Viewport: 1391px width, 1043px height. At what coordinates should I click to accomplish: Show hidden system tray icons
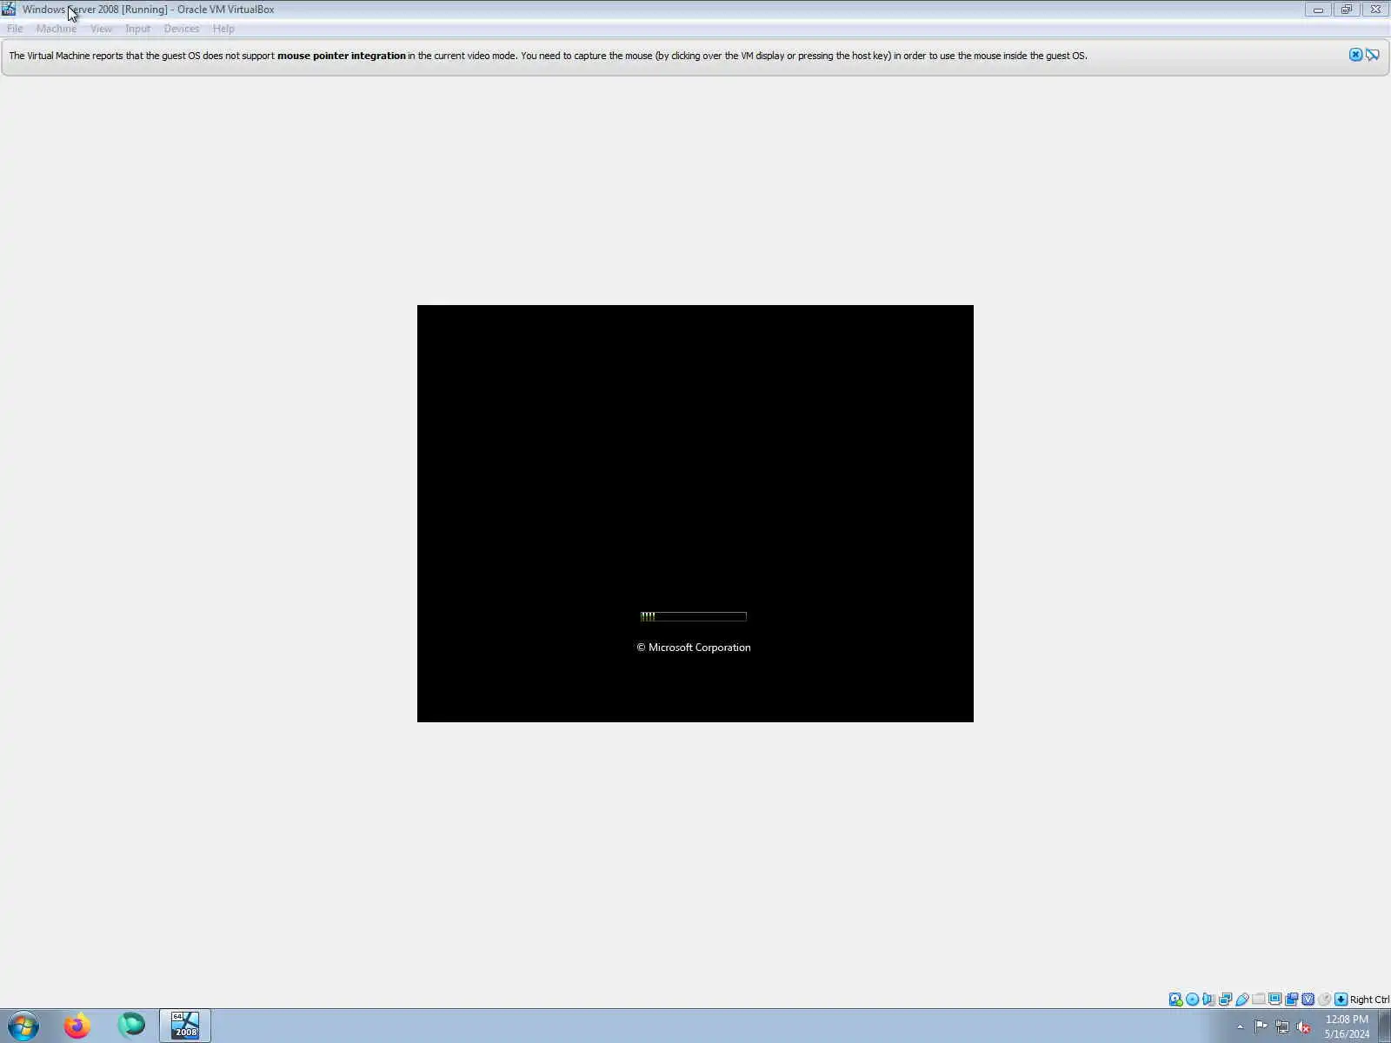[x=1240, y=1027]
